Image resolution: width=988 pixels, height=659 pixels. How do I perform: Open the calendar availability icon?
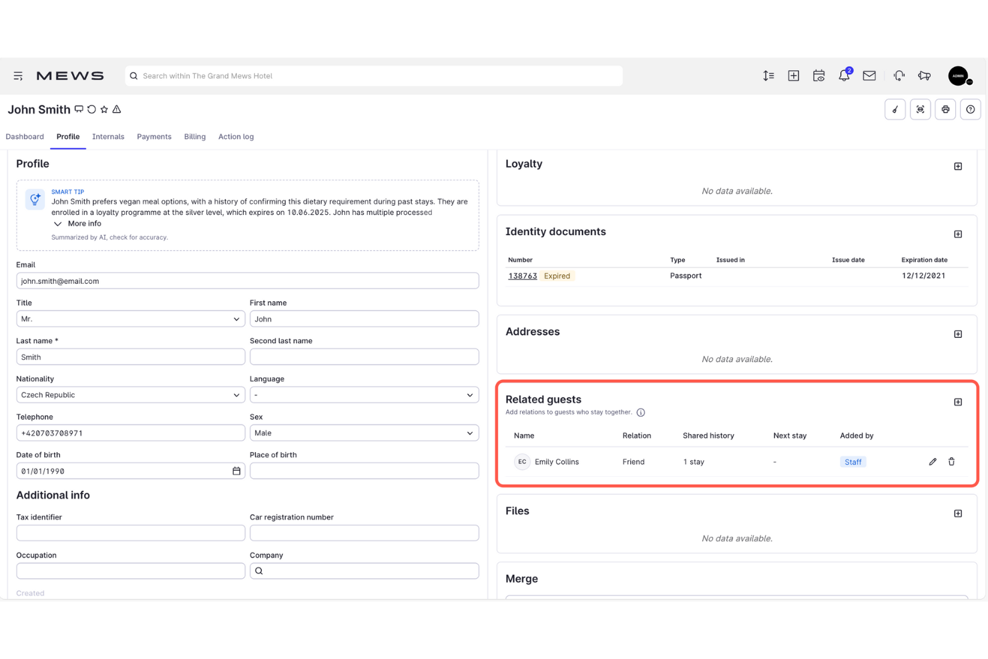coord(818,75)
